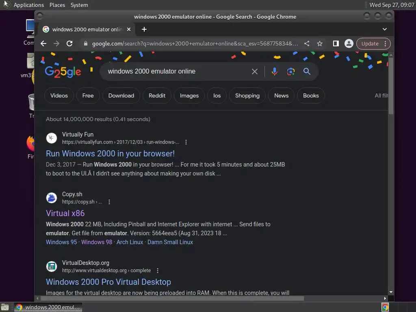This screenshot has height=312, width=416.
Task: Bookmark this page with the star icon
Action: pyautogui.click(x=320, y=43)
